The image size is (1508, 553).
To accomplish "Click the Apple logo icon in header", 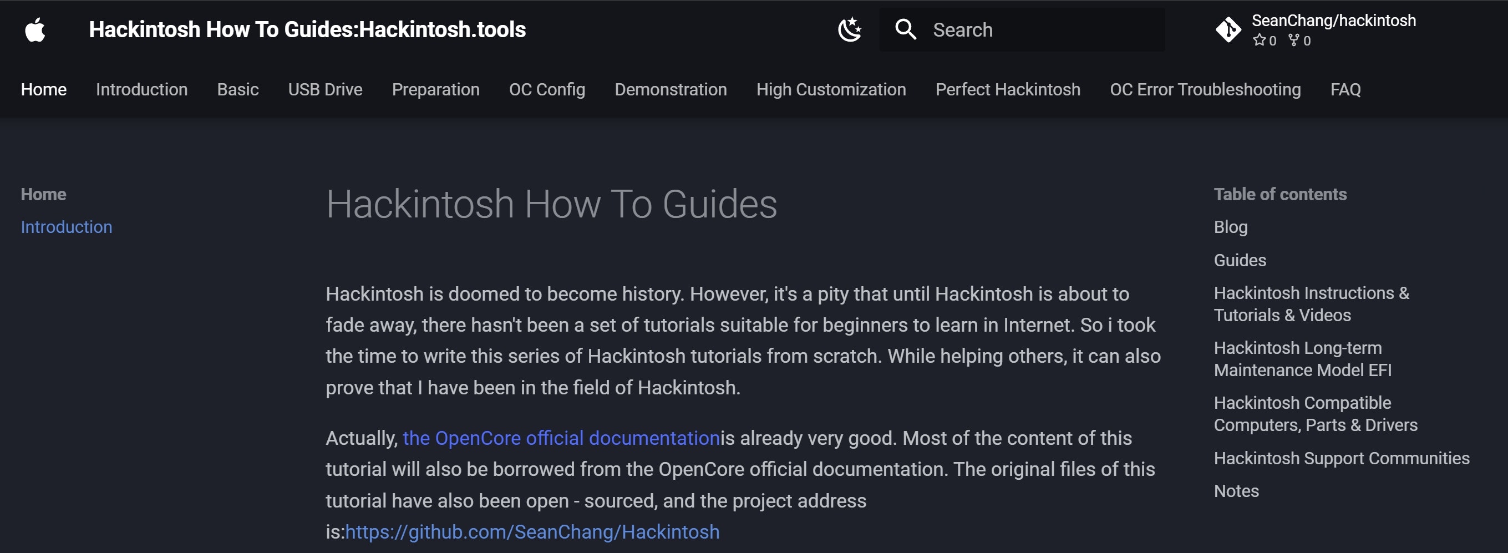I will point(35,30).
